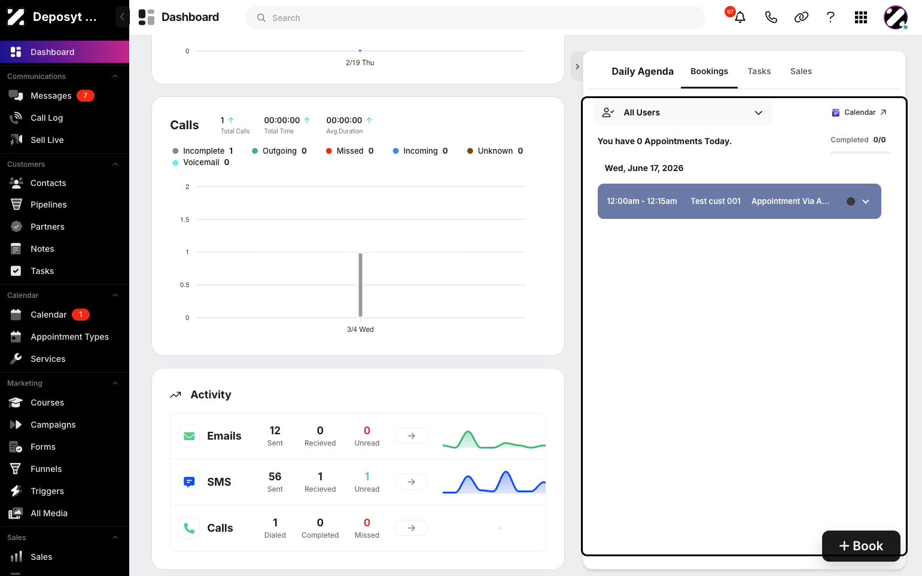Screen dimensions: 922x576
Task: Switch to the agenda Sales tab
Action: 801,71
